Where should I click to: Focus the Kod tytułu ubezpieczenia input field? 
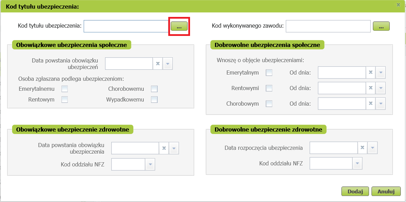pyautogui.click(x=126, y=26)
